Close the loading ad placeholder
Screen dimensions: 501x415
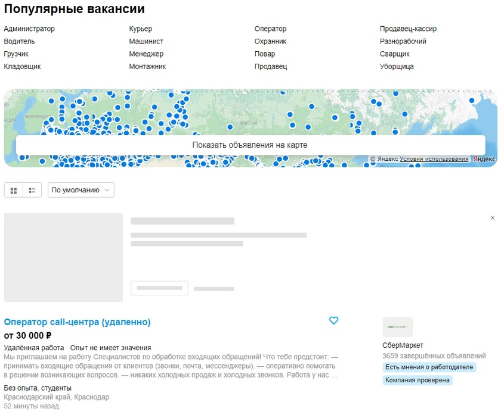(x=492, y=218)
